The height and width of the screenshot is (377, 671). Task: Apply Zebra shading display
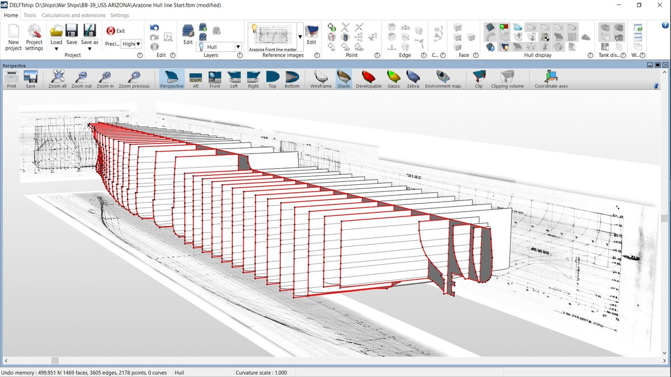[413, 78]
